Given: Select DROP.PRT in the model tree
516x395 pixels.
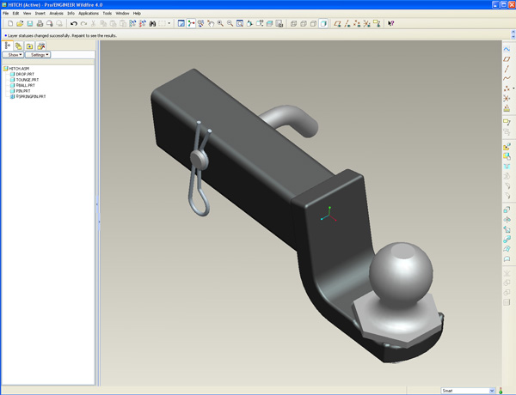Looking at the screenshot, I should (x=24, y=75).
